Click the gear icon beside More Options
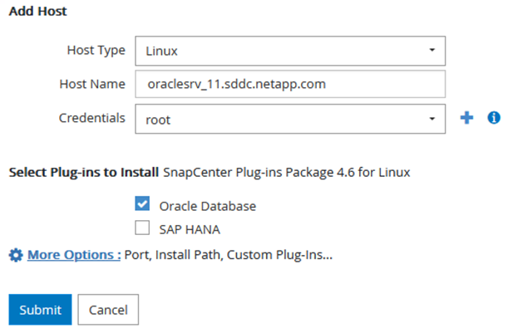The width and height of the screenshot is (508, 328). pyautogui.click(x=16, y=255)
